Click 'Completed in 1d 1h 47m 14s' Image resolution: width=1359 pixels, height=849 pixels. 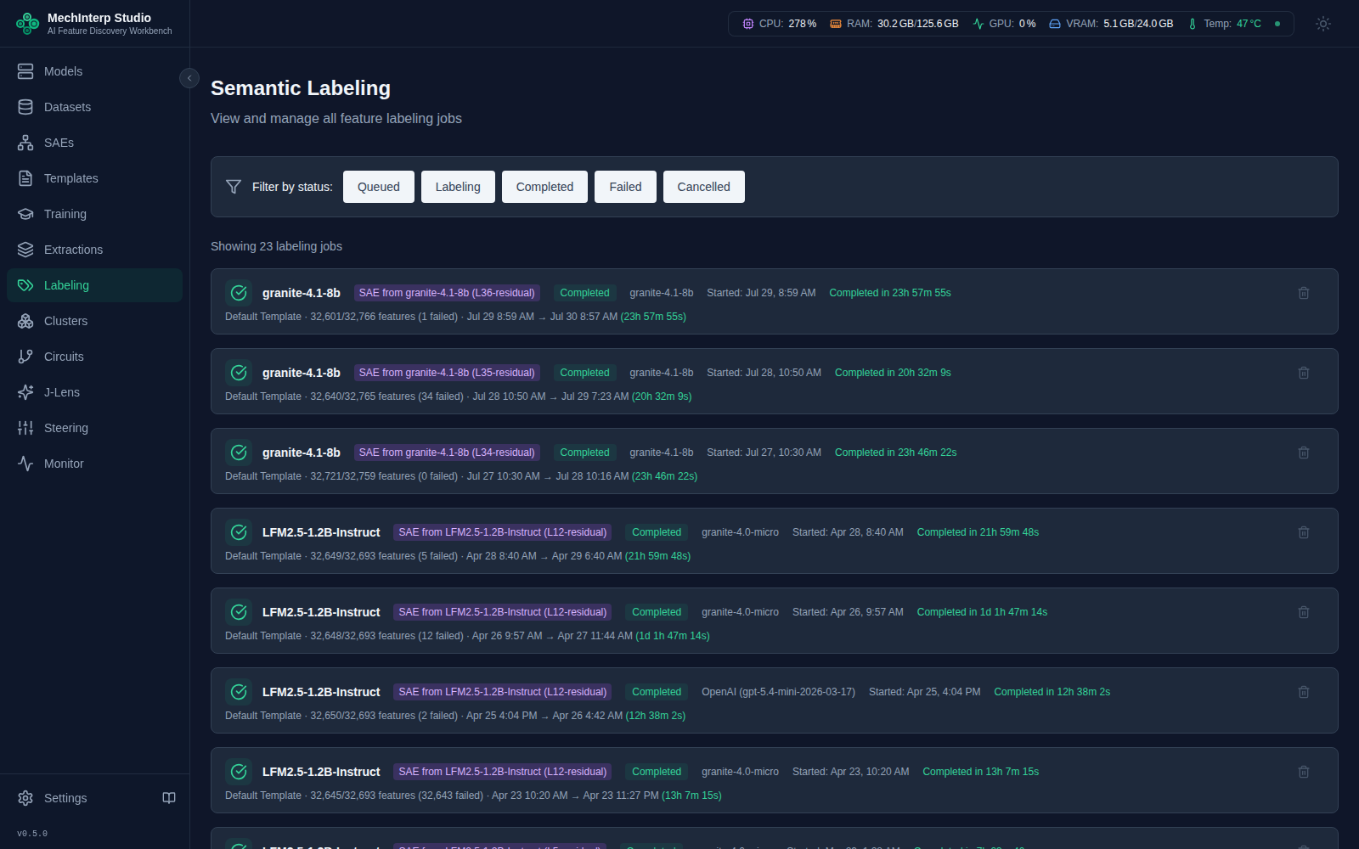(982, 612)
